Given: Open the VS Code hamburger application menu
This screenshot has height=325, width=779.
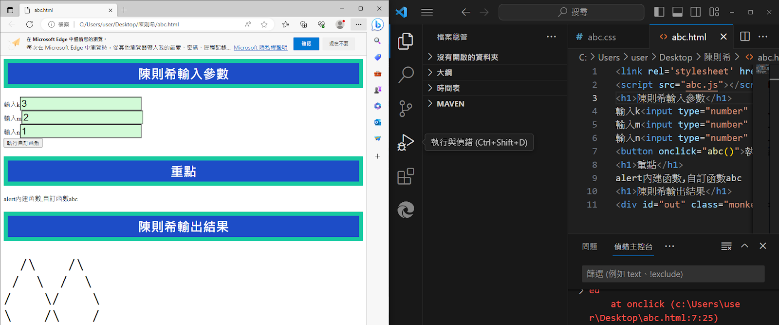Looking at the screenshot, I should coord(427,12).
